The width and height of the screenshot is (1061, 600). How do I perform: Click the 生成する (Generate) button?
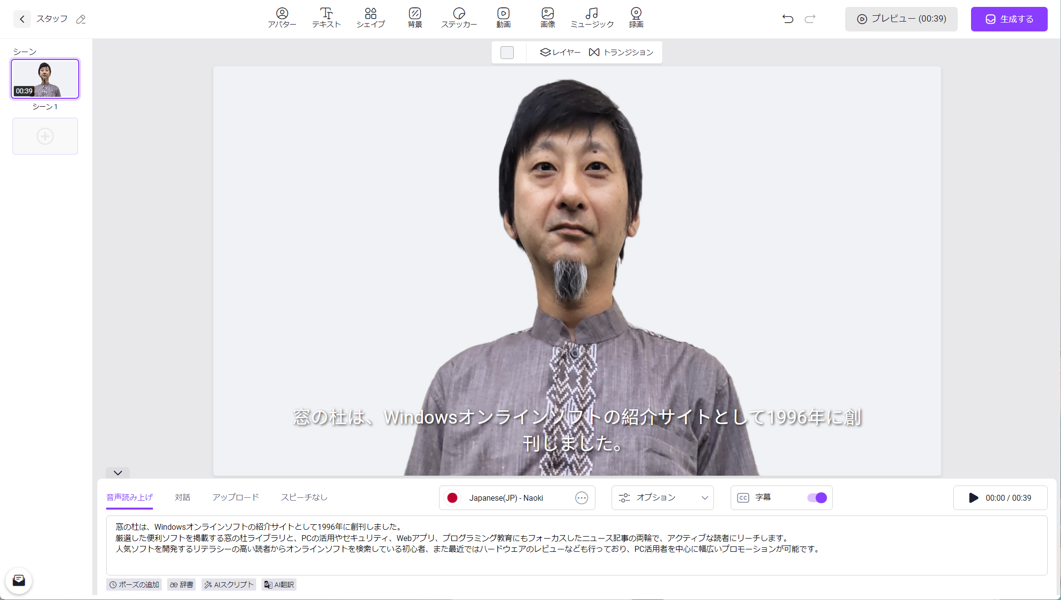[x=1008, y=19]
